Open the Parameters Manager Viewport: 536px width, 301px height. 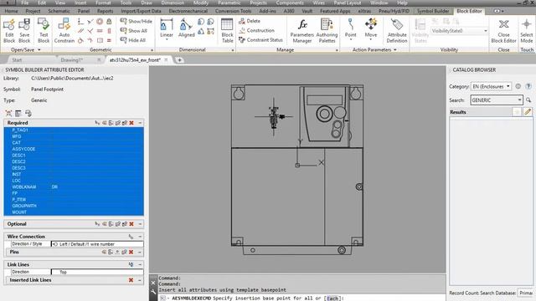coord(301,31)
